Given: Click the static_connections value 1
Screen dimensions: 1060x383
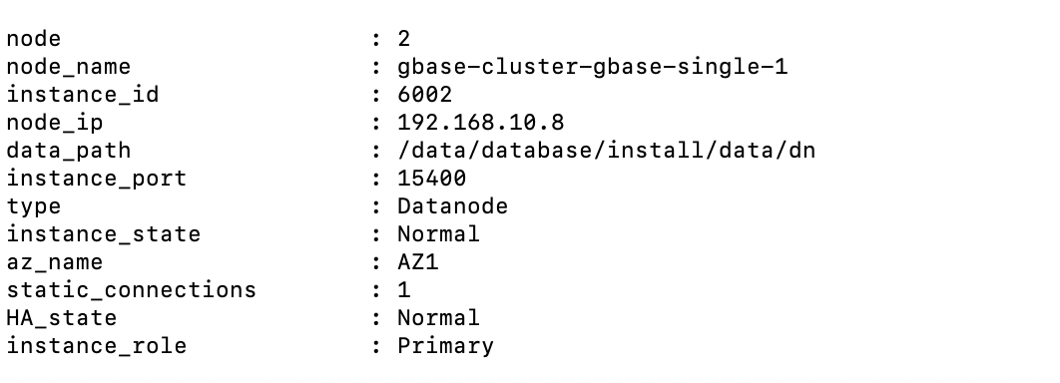Looking at the screenshot, I should coord(403,290).
